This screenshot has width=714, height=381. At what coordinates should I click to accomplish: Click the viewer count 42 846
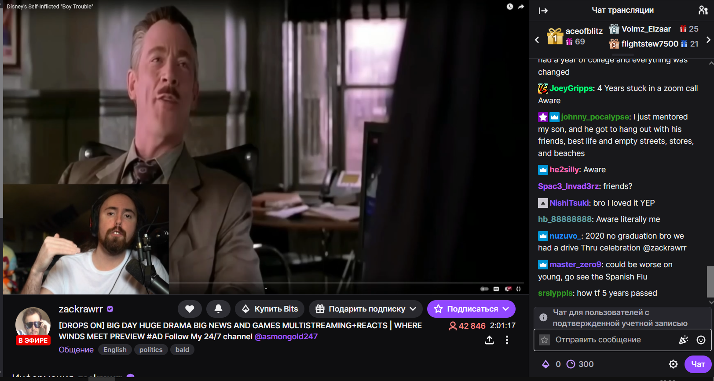tap(467, 326)
